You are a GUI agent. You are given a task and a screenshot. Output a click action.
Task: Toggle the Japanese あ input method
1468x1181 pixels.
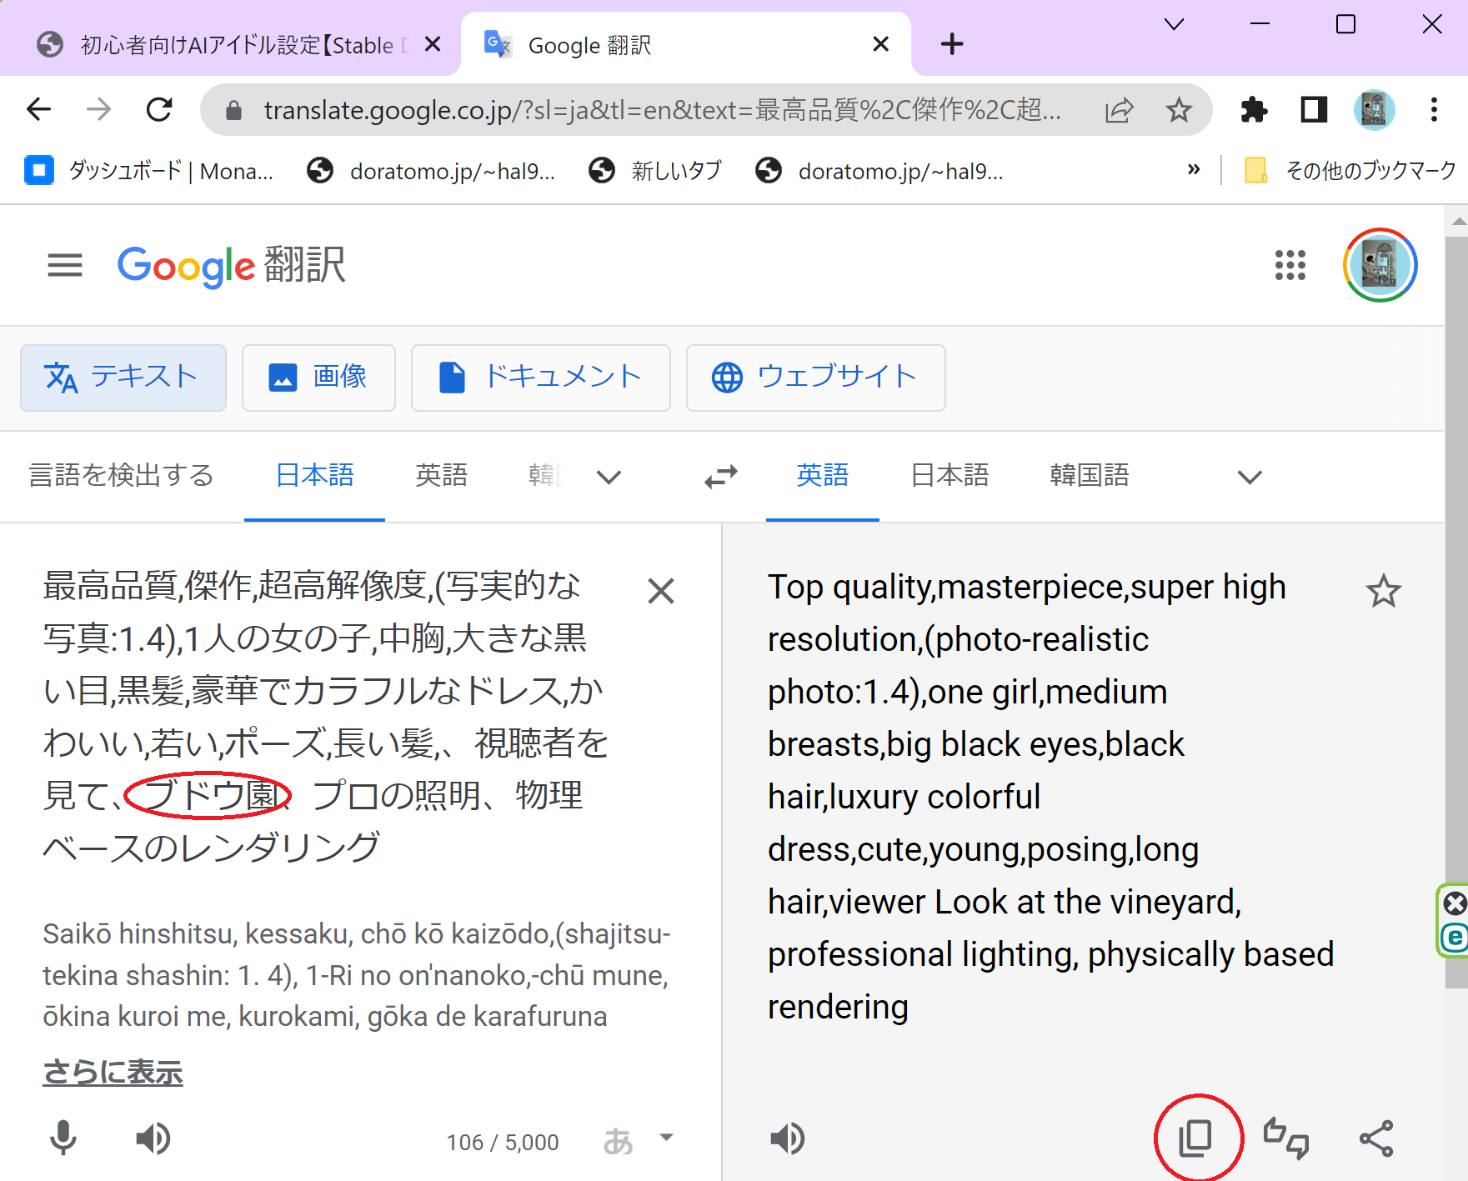coord(619,1141)
